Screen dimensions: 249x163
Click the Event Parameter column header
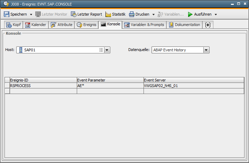(x=110, y=80)
